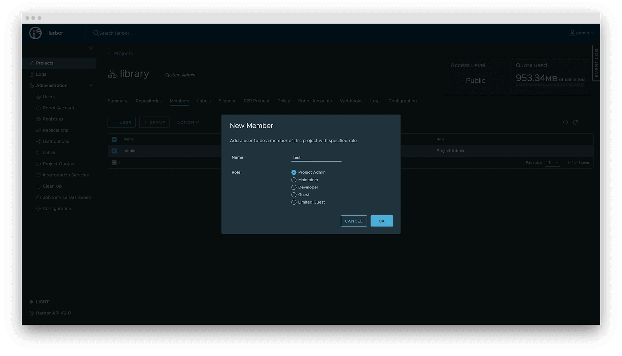Open Registries via its sidebar icon
This screenshot has height=356, width=622.
pyautogui.click(x=38, y=119)
